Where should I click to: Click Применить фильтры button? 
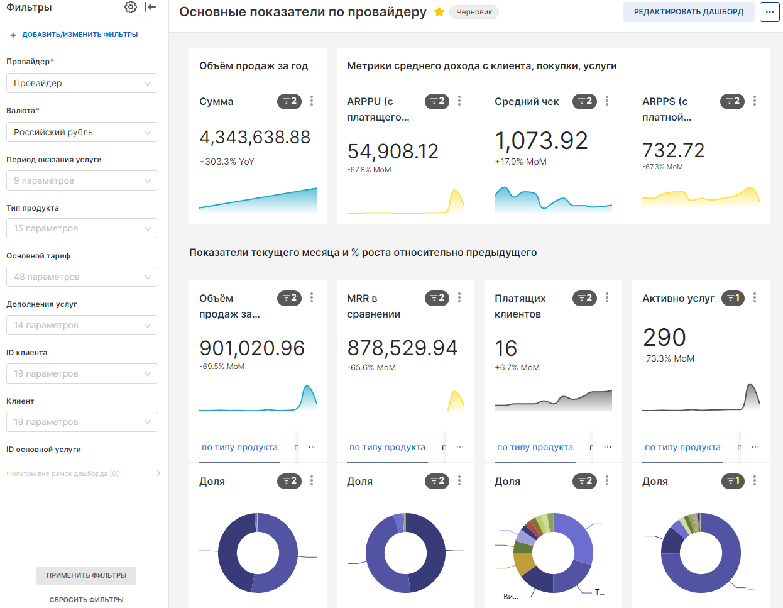pos(86,575)
